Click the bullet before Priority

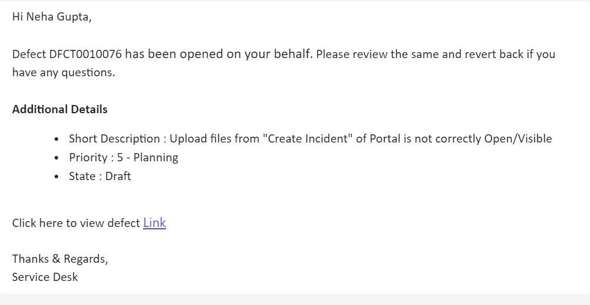(x=56, y=158)
